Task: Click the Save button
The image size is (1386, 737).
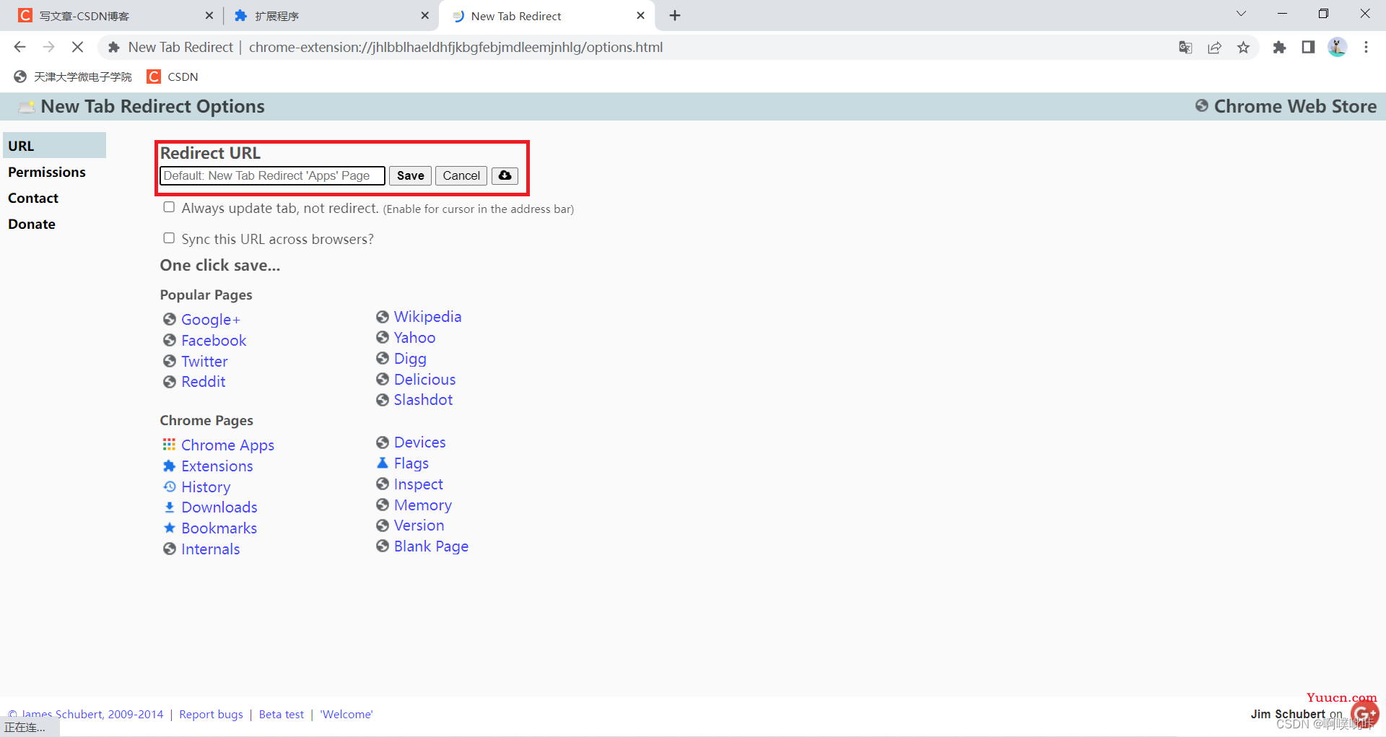Action: [410, 175]
